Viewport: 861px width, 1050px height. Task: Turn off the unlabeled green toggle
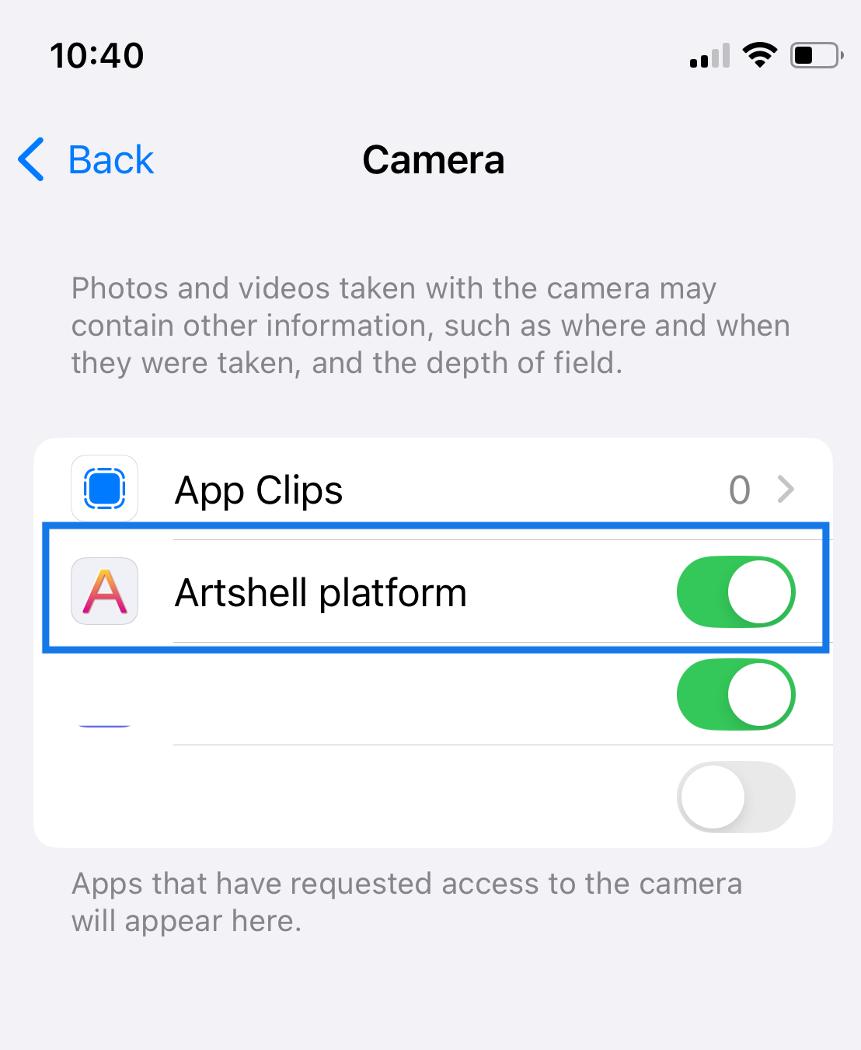point(736,694)
